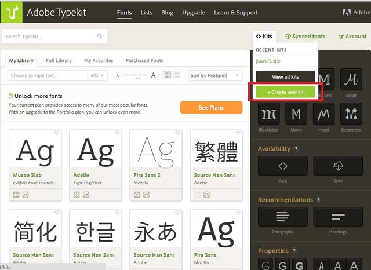Click the See Plans button
Screen dimensions: 371x270
pyautogui.click(x=211, y=108)
